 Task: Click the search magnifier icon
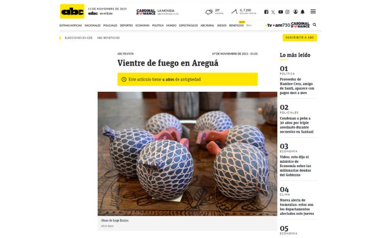coord(314,25)
